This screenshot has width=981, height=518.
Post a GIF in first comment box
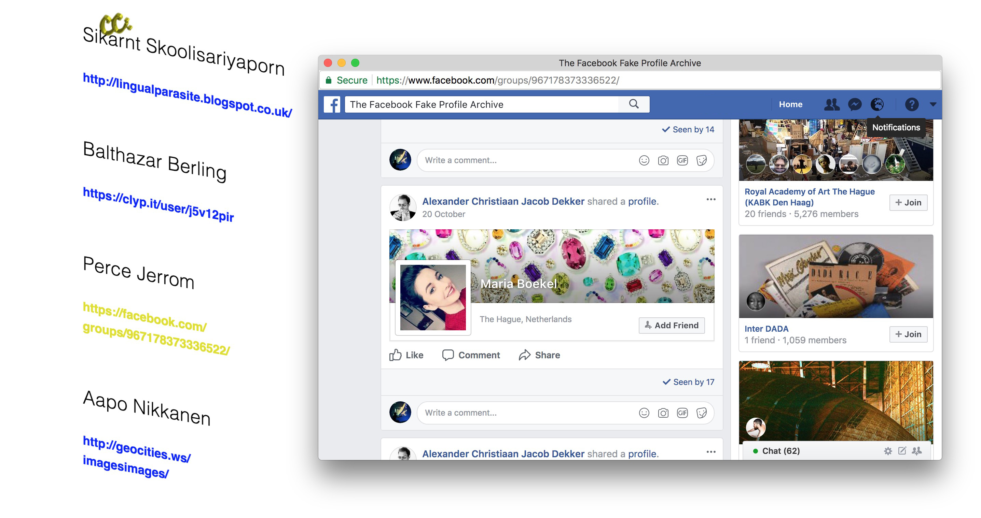(x=682, y=160)
